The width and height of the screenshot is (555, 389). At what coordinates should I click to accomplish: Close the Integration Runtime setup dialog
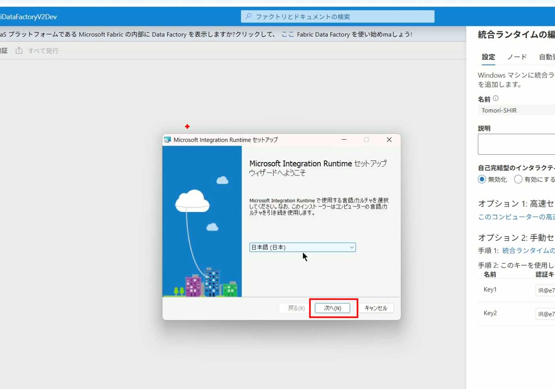[389, 140]
